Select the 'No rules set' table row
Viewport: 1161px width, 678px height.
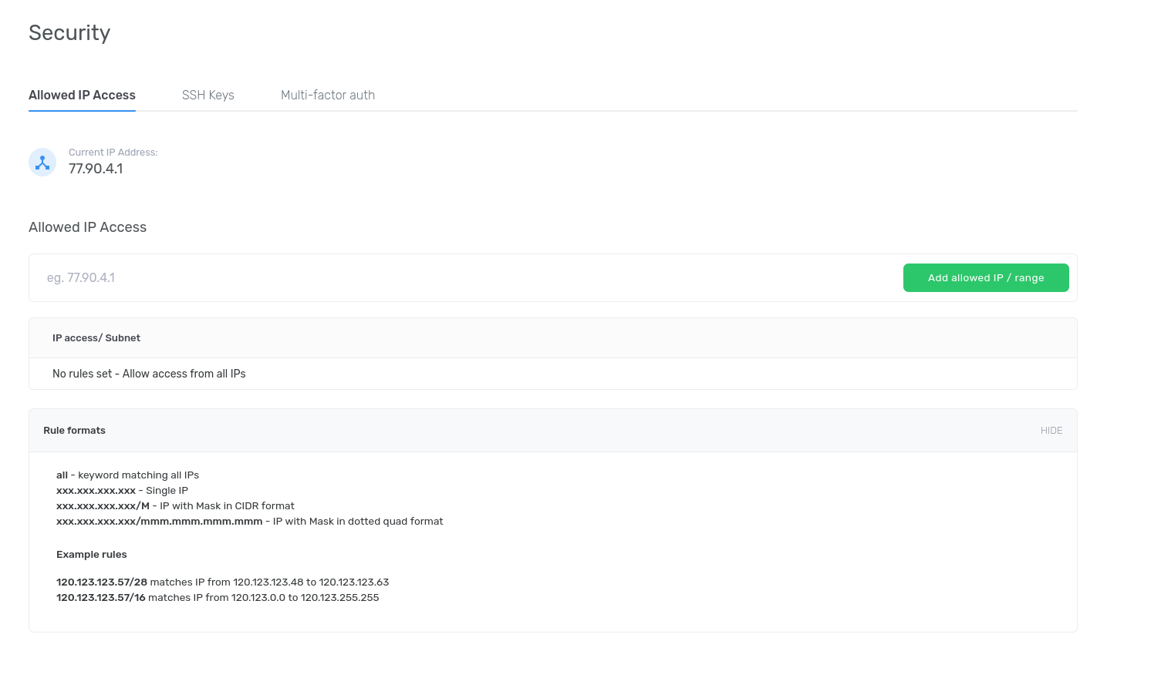(149, 374)
